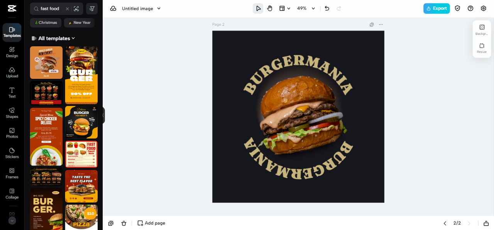The height and width of the screenshot is (230, 494).
Task: Open the Background tool
Action: (482, 30)
